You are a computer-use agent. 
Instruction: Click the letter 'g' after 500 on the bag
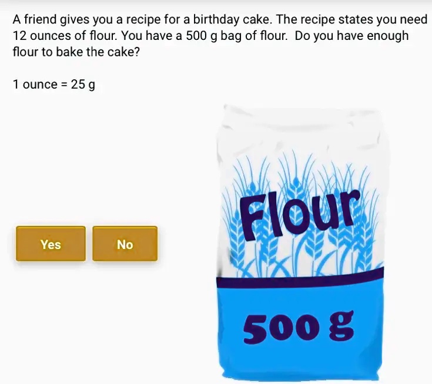pyautogui.click(x=341, y=325)
